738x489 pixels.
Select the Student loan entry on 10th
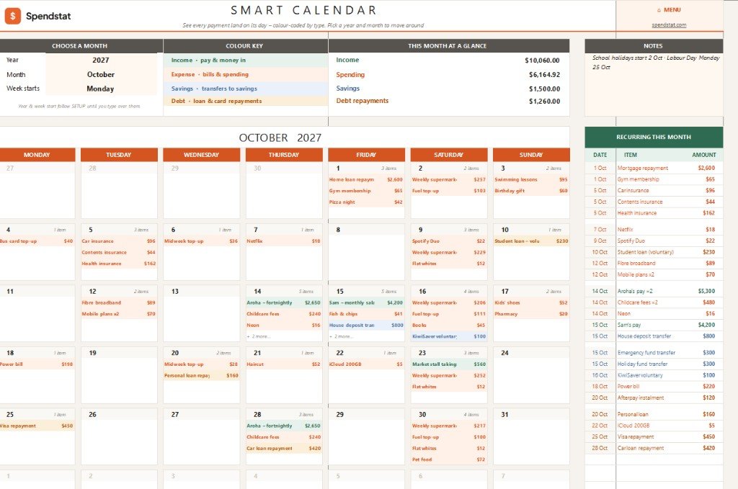(531, 241)
